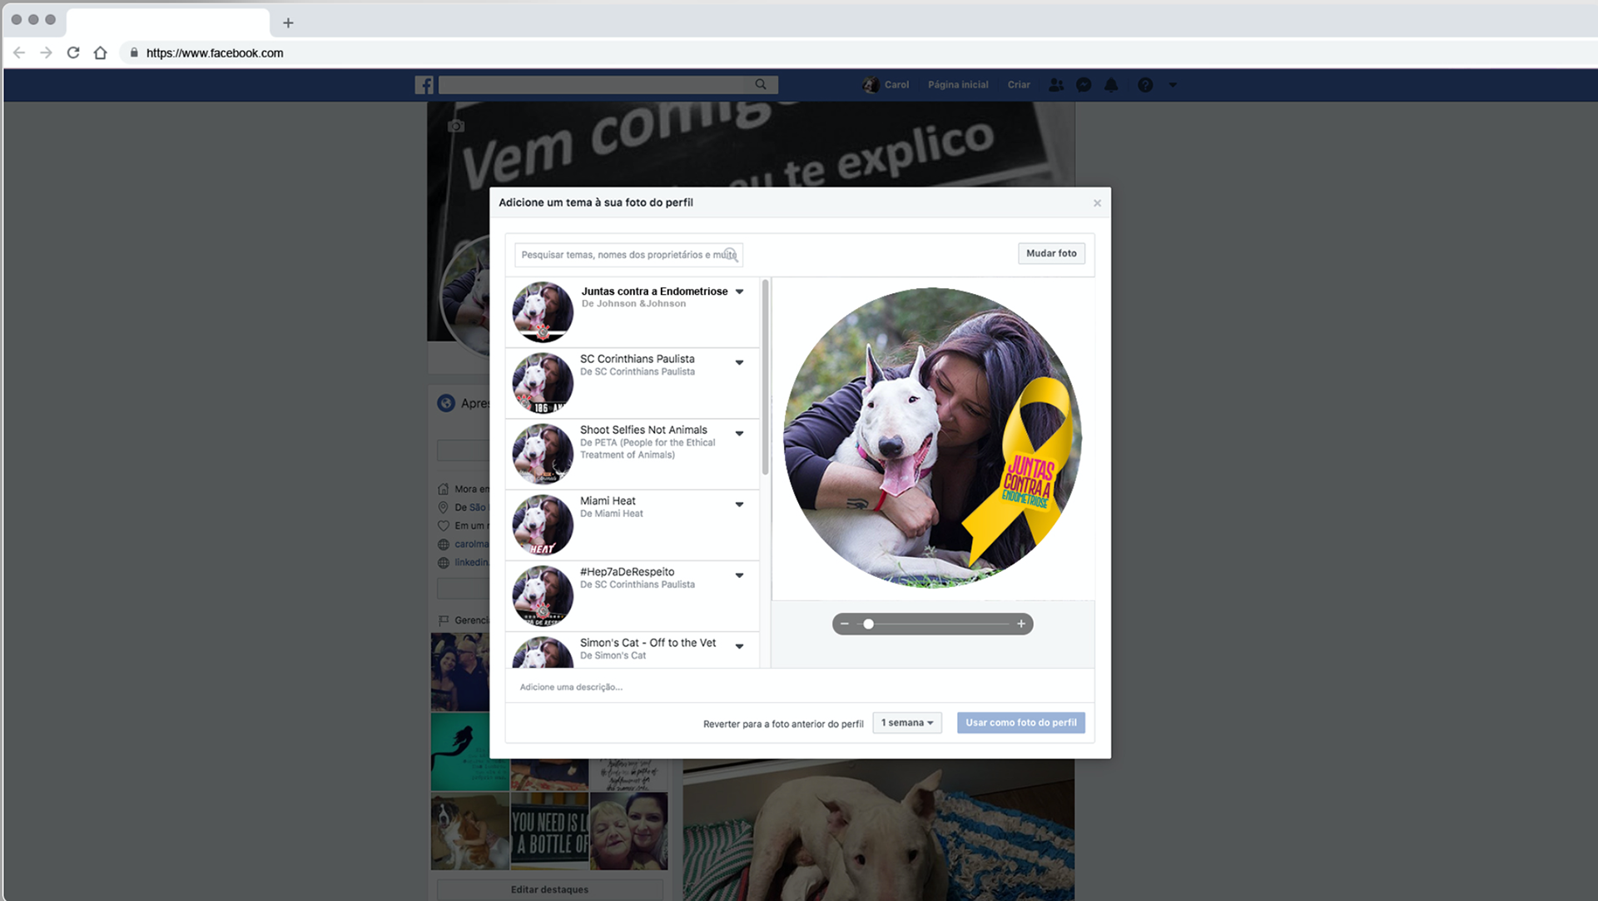The image size is (1598, 901).
Task: Open the Messenger icon
Action: pyautogui.click(x=1084, y=85)
